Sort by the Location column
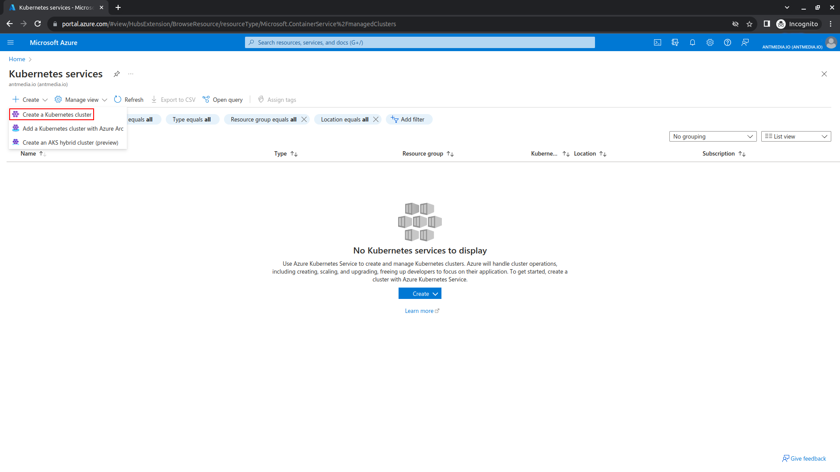Image resolution: width=840 pixels, height=472 pixels. (x=590, y=153)
